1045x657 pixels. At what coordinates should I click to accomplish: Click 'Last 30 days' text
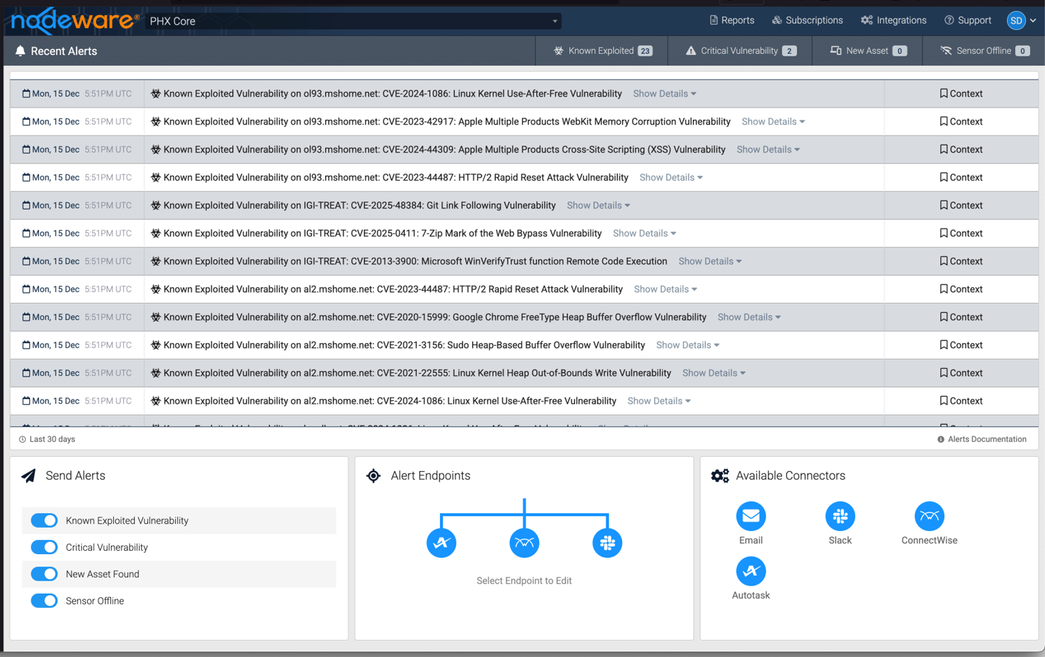(x=52, y=439)
